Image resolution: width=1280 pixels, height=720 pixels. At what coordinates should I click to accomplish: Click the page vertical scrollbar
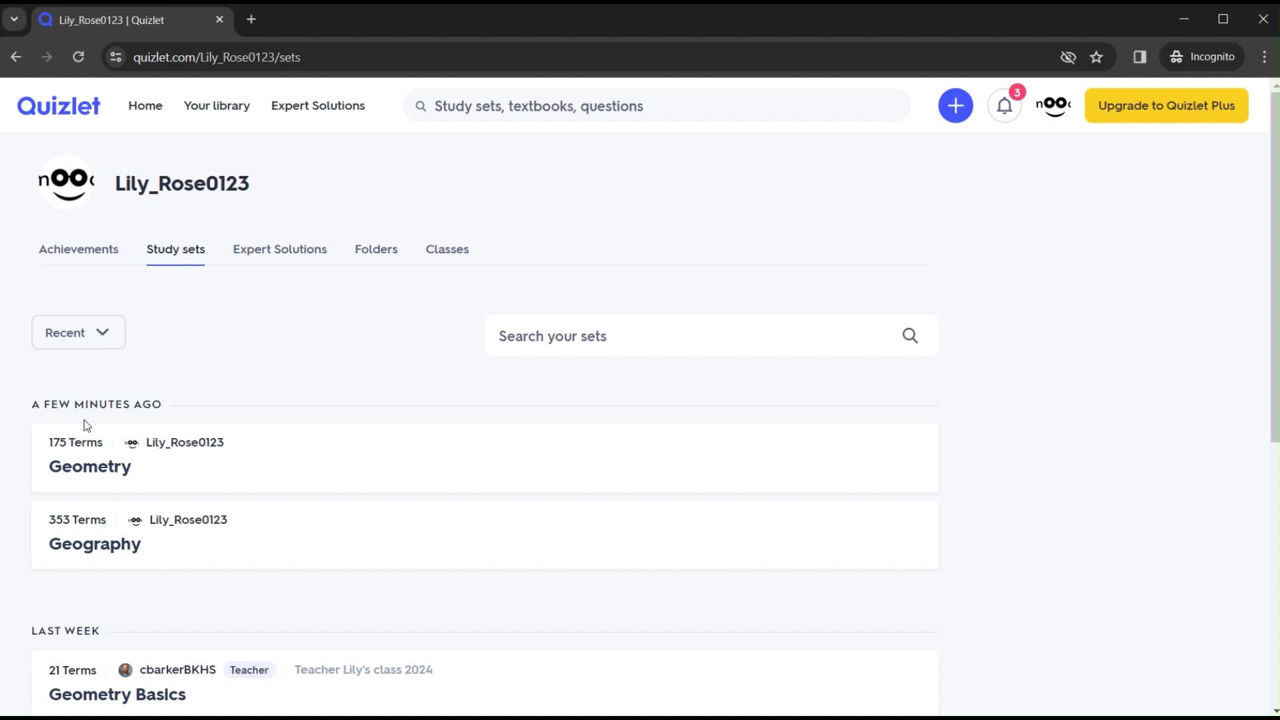(x=1275, y=267)
